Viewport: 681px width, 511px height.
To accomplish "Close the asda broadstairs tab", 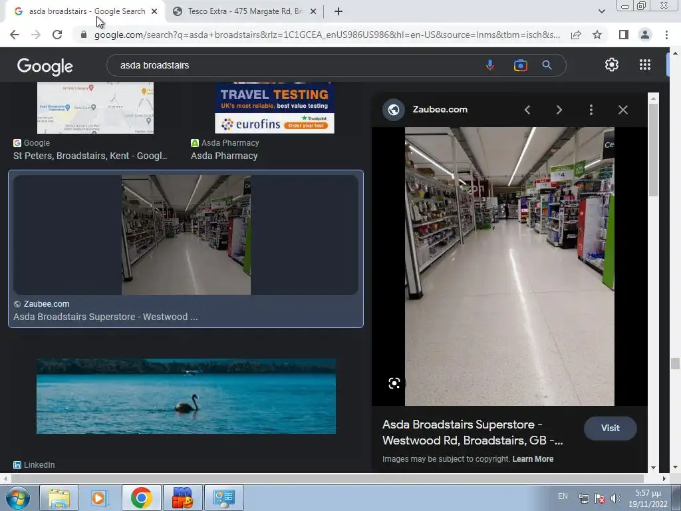I will pos(154,12).
